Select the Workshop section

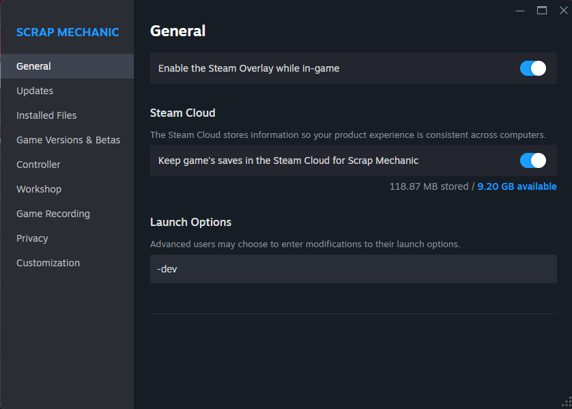pos(67,189)
